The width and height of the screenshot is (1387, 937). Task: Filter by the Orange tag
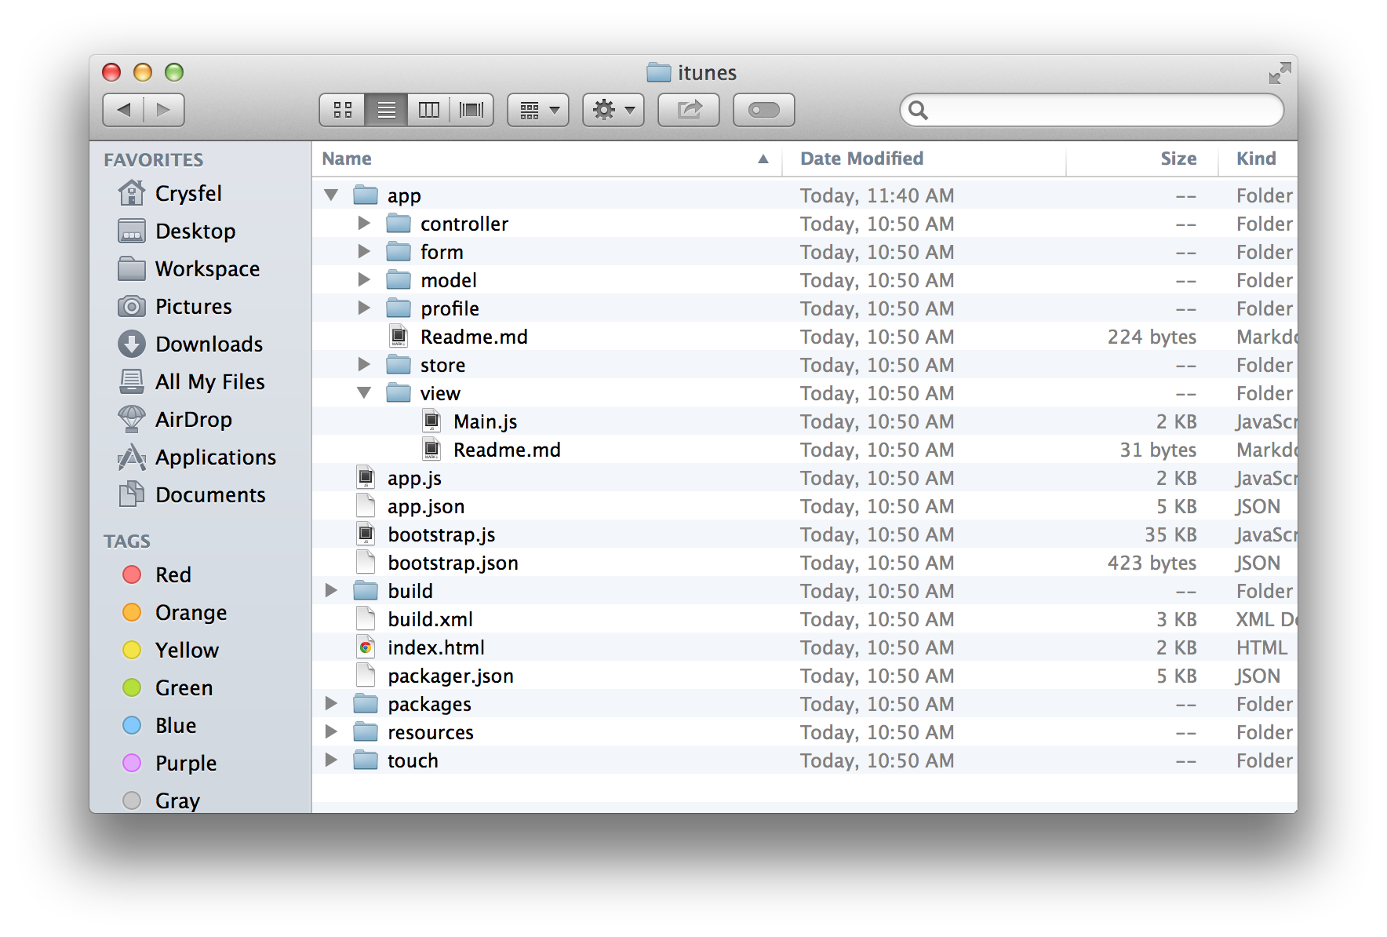[x=175, y=612]
